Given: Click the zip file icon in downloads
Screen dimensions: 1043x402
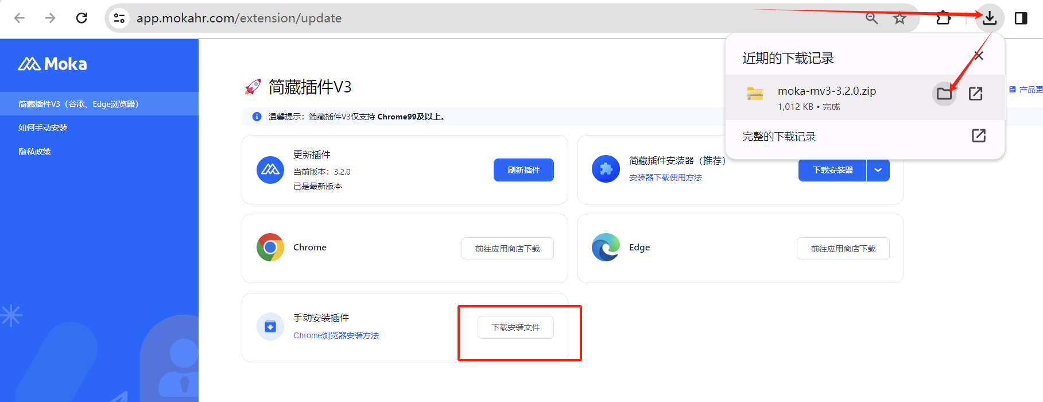Looking at the screenshot, I should click(x=754, y=94).
